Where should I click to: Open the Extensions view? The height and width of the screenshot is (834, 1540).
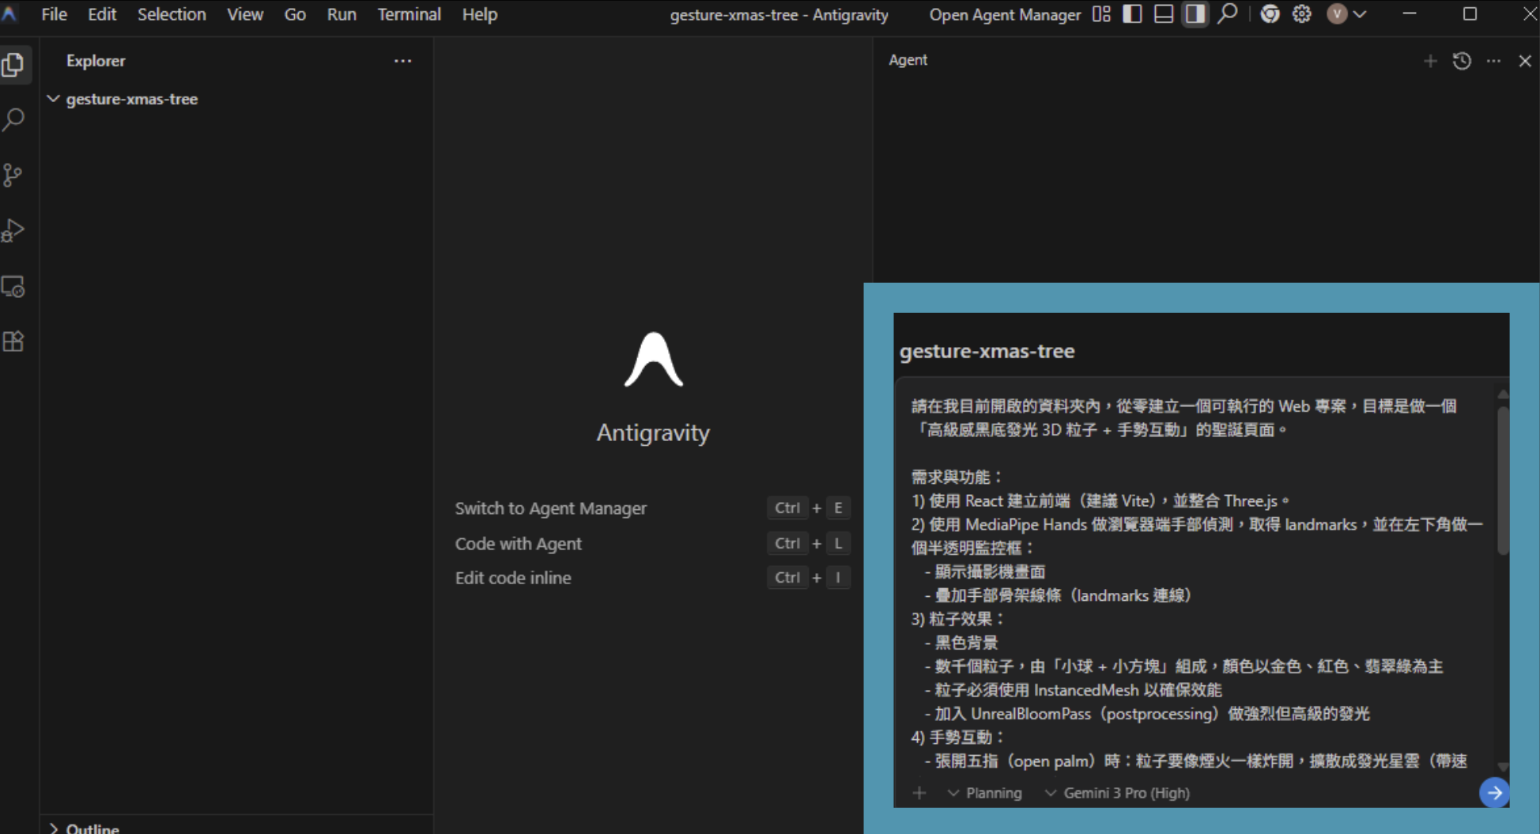13,342
